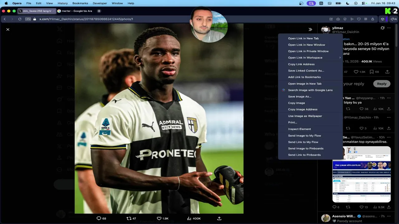Share yilmaz's post from the sidebar
The height and width of the screenshot is (224, 399).
(387, 72)
